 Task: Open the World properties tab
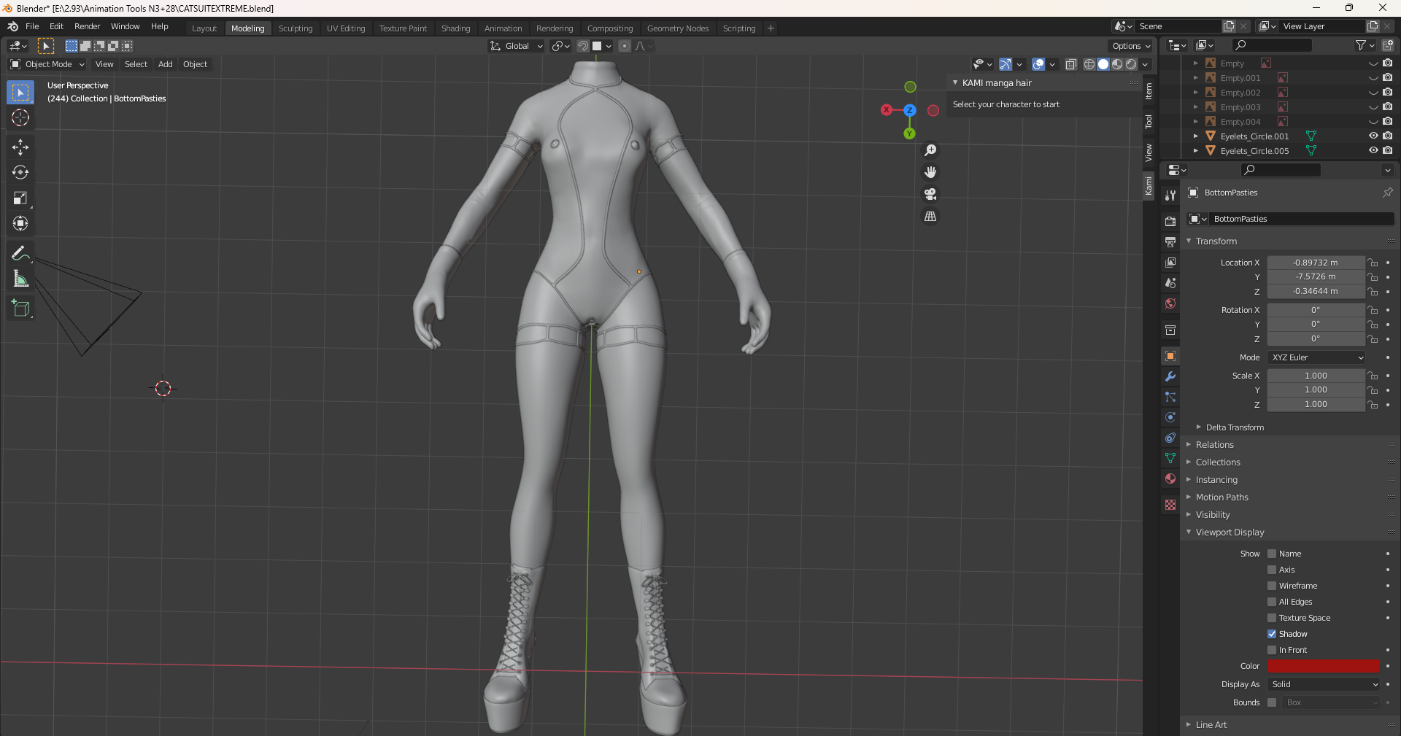pos(1170,303)
